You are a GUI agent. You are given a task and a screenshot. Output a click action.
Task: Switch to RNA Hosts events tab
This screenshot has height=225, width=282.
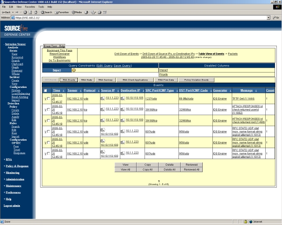click(x=87, y=80)
